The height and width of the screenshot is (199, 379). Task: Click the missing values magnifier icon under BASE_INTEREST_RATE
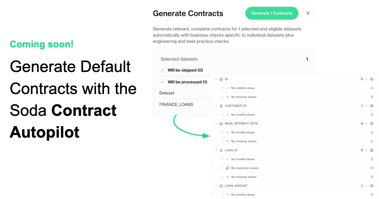click(x=227, y=141)
